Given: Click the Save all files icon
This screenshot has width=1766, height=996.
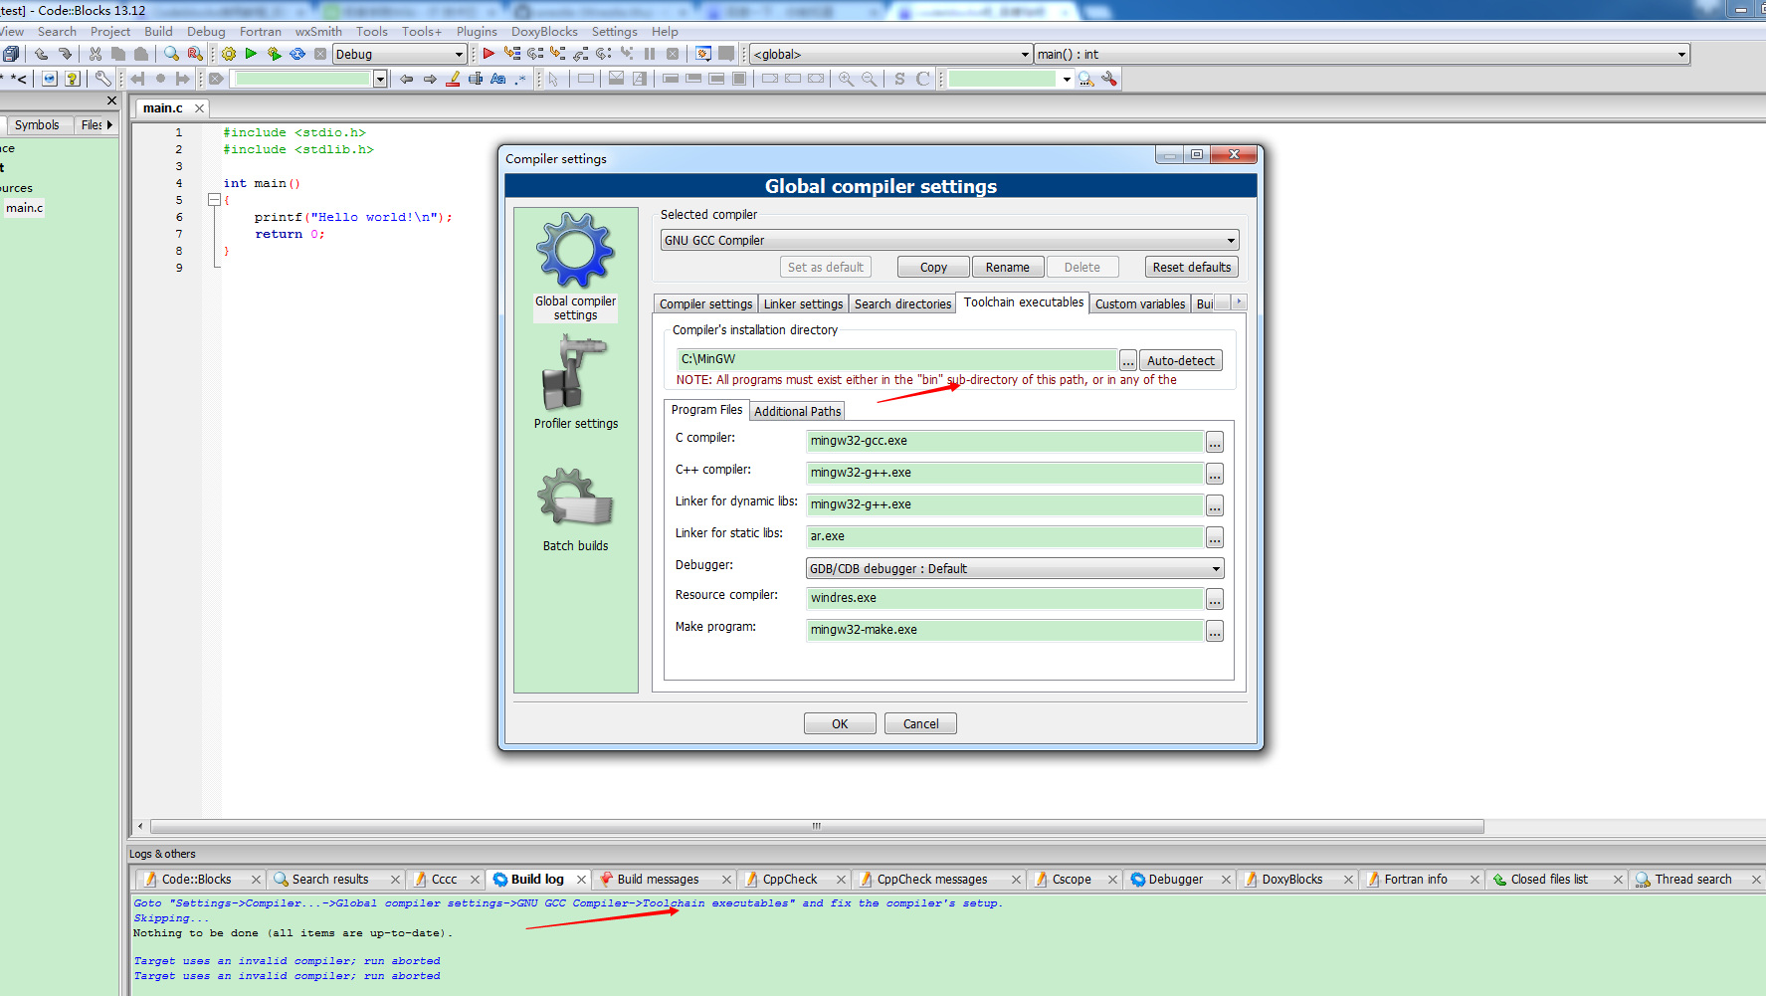Looking at the screenshot, I should [x=10, y=54].
